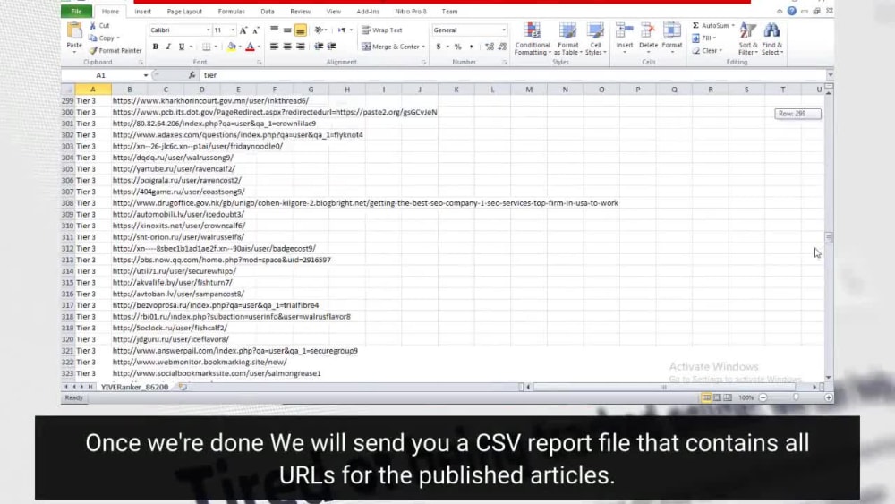Open the Font Color dropdown arrow

(259, 47)
